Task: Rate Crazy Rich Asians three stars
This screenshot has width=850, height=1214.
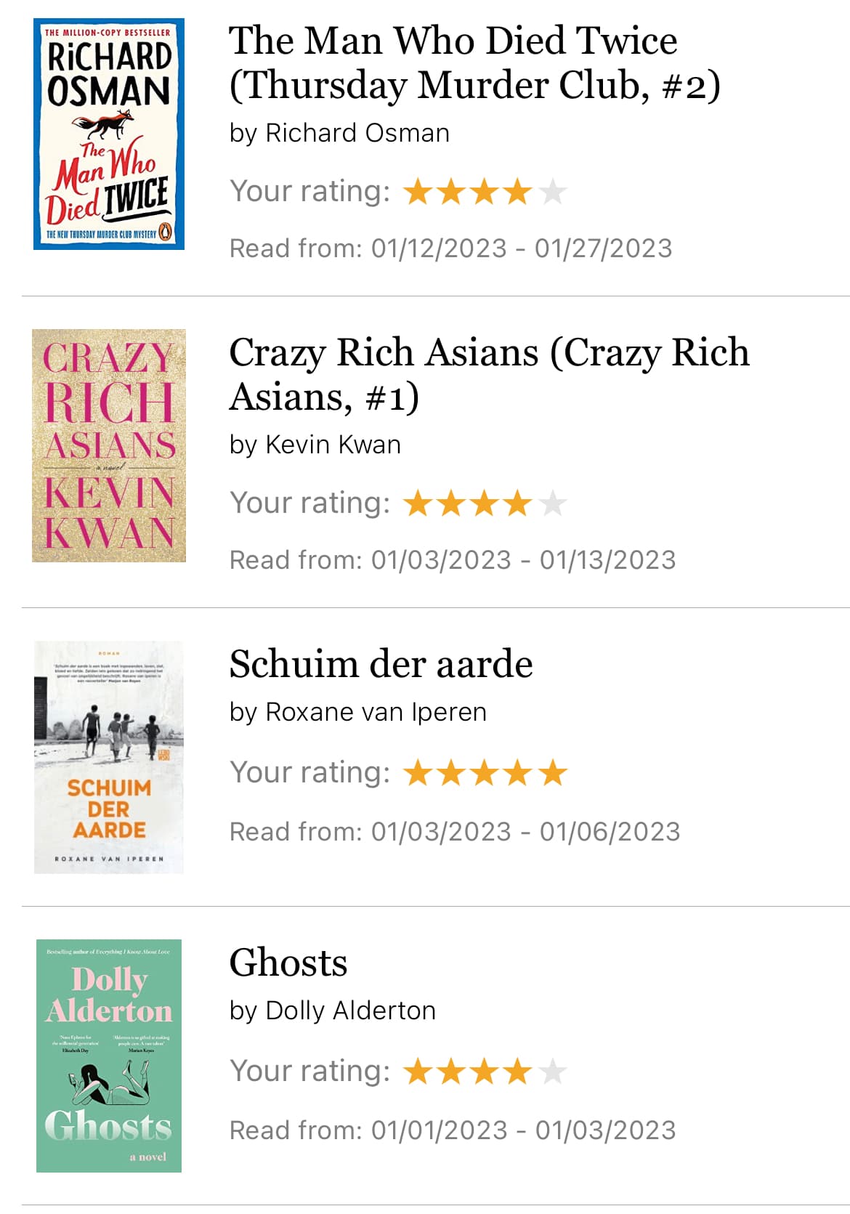Action: click(485, 503)
